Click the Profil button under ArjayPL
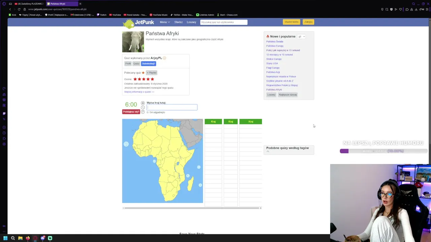 (x=128, y=64)
